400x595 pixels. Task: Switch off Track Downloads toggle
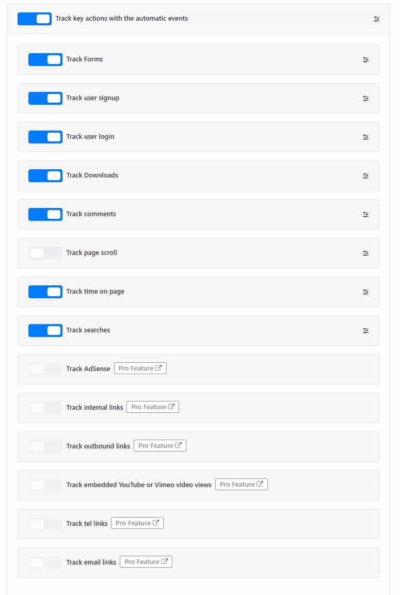pyautogui.click(x=45, y=175)
